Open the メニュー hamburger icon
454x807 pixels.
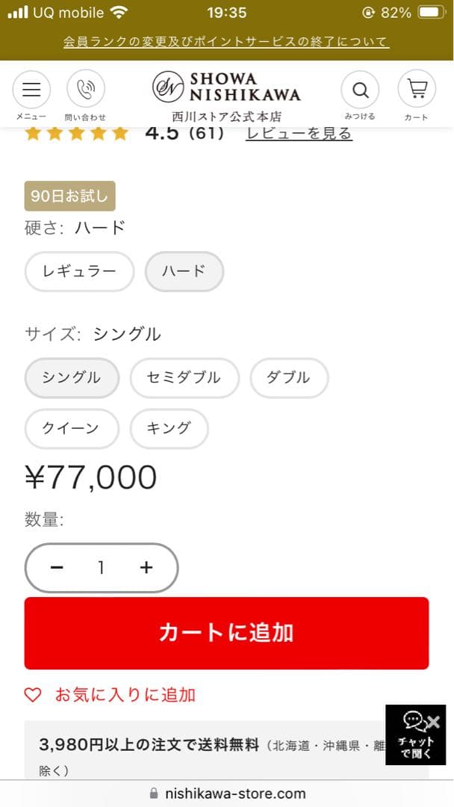31,90
